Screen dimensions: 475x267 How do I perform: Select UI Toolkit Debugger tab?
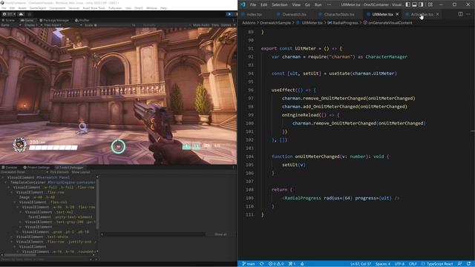click(x=69, y=168)
